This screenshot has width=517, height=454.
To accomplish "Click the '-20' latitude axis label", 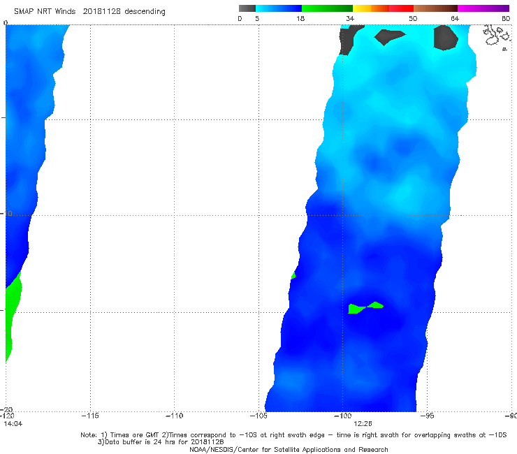I will (x=7, y=410).
